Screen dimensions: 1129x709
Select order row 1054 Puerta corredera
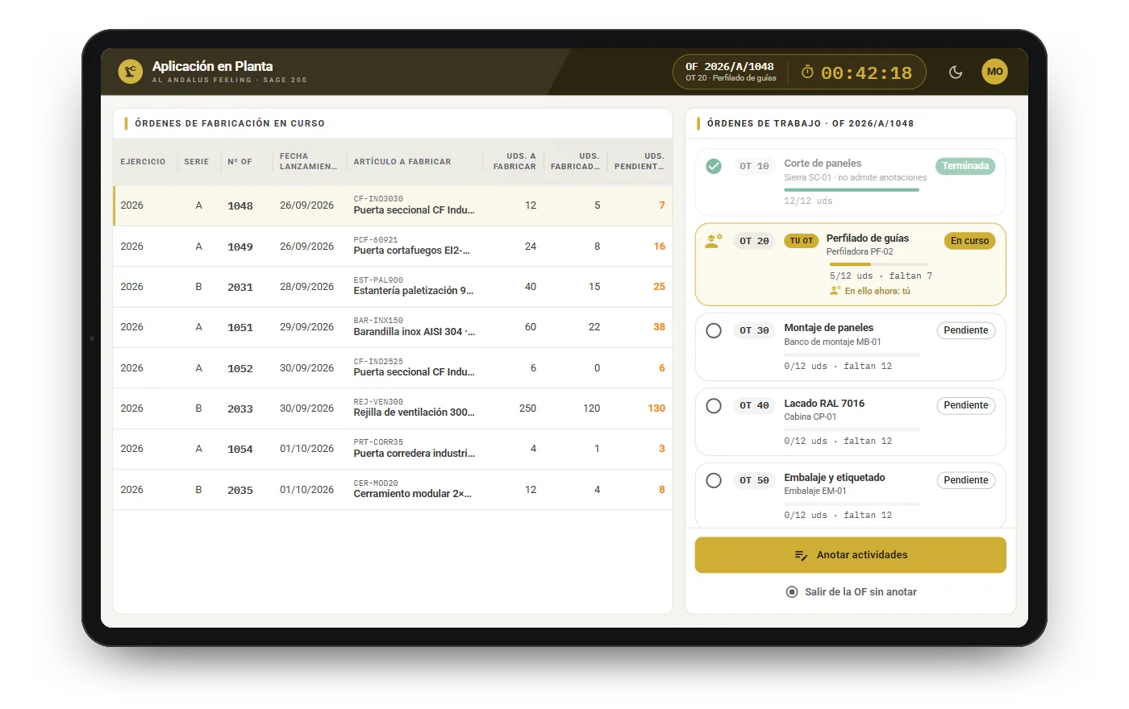click(393, 449)
